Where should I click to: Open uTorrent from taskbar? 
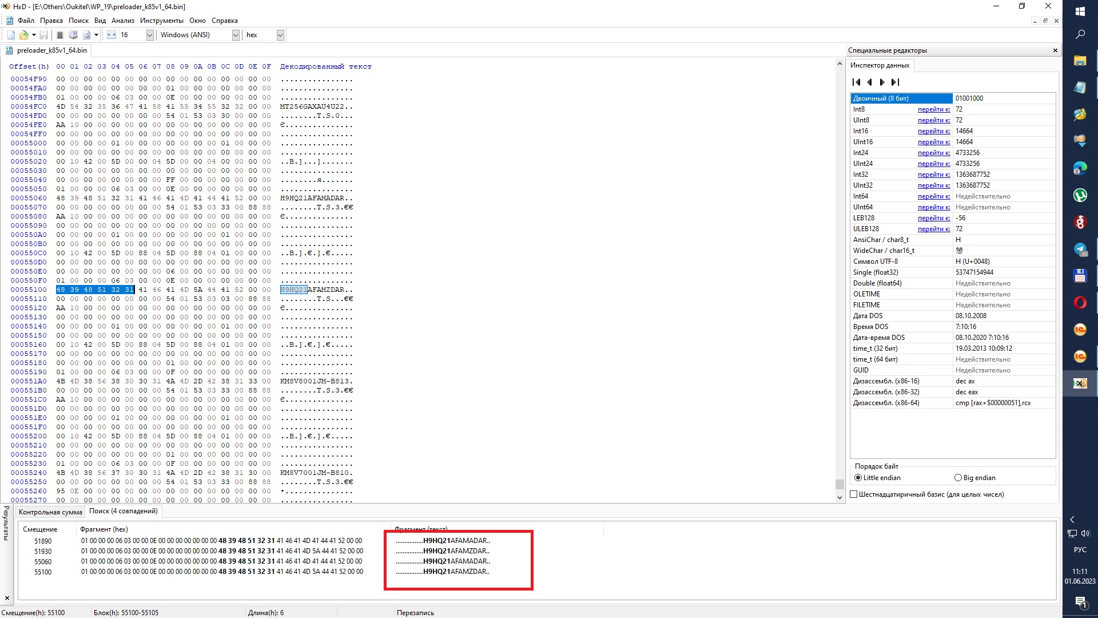pos(1080,195)
